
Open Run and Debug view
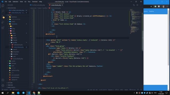tap(3, 22)
